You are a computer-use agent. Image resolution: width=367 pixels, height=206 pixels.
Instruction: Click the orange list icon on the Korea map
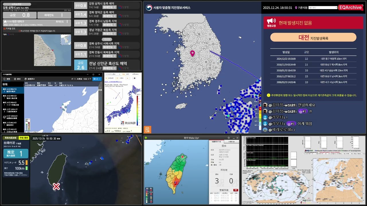[147, 130]
